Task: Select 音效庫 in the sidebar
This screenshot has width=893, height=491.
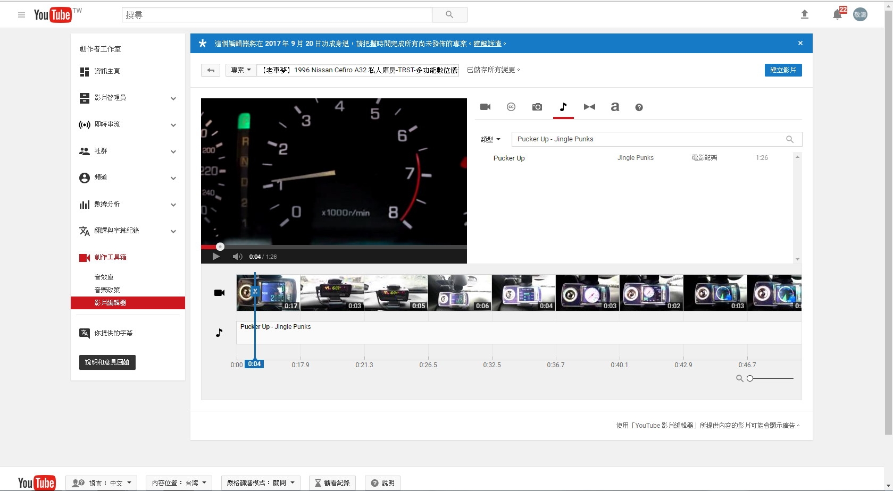Action: click(x=104, y=277)
